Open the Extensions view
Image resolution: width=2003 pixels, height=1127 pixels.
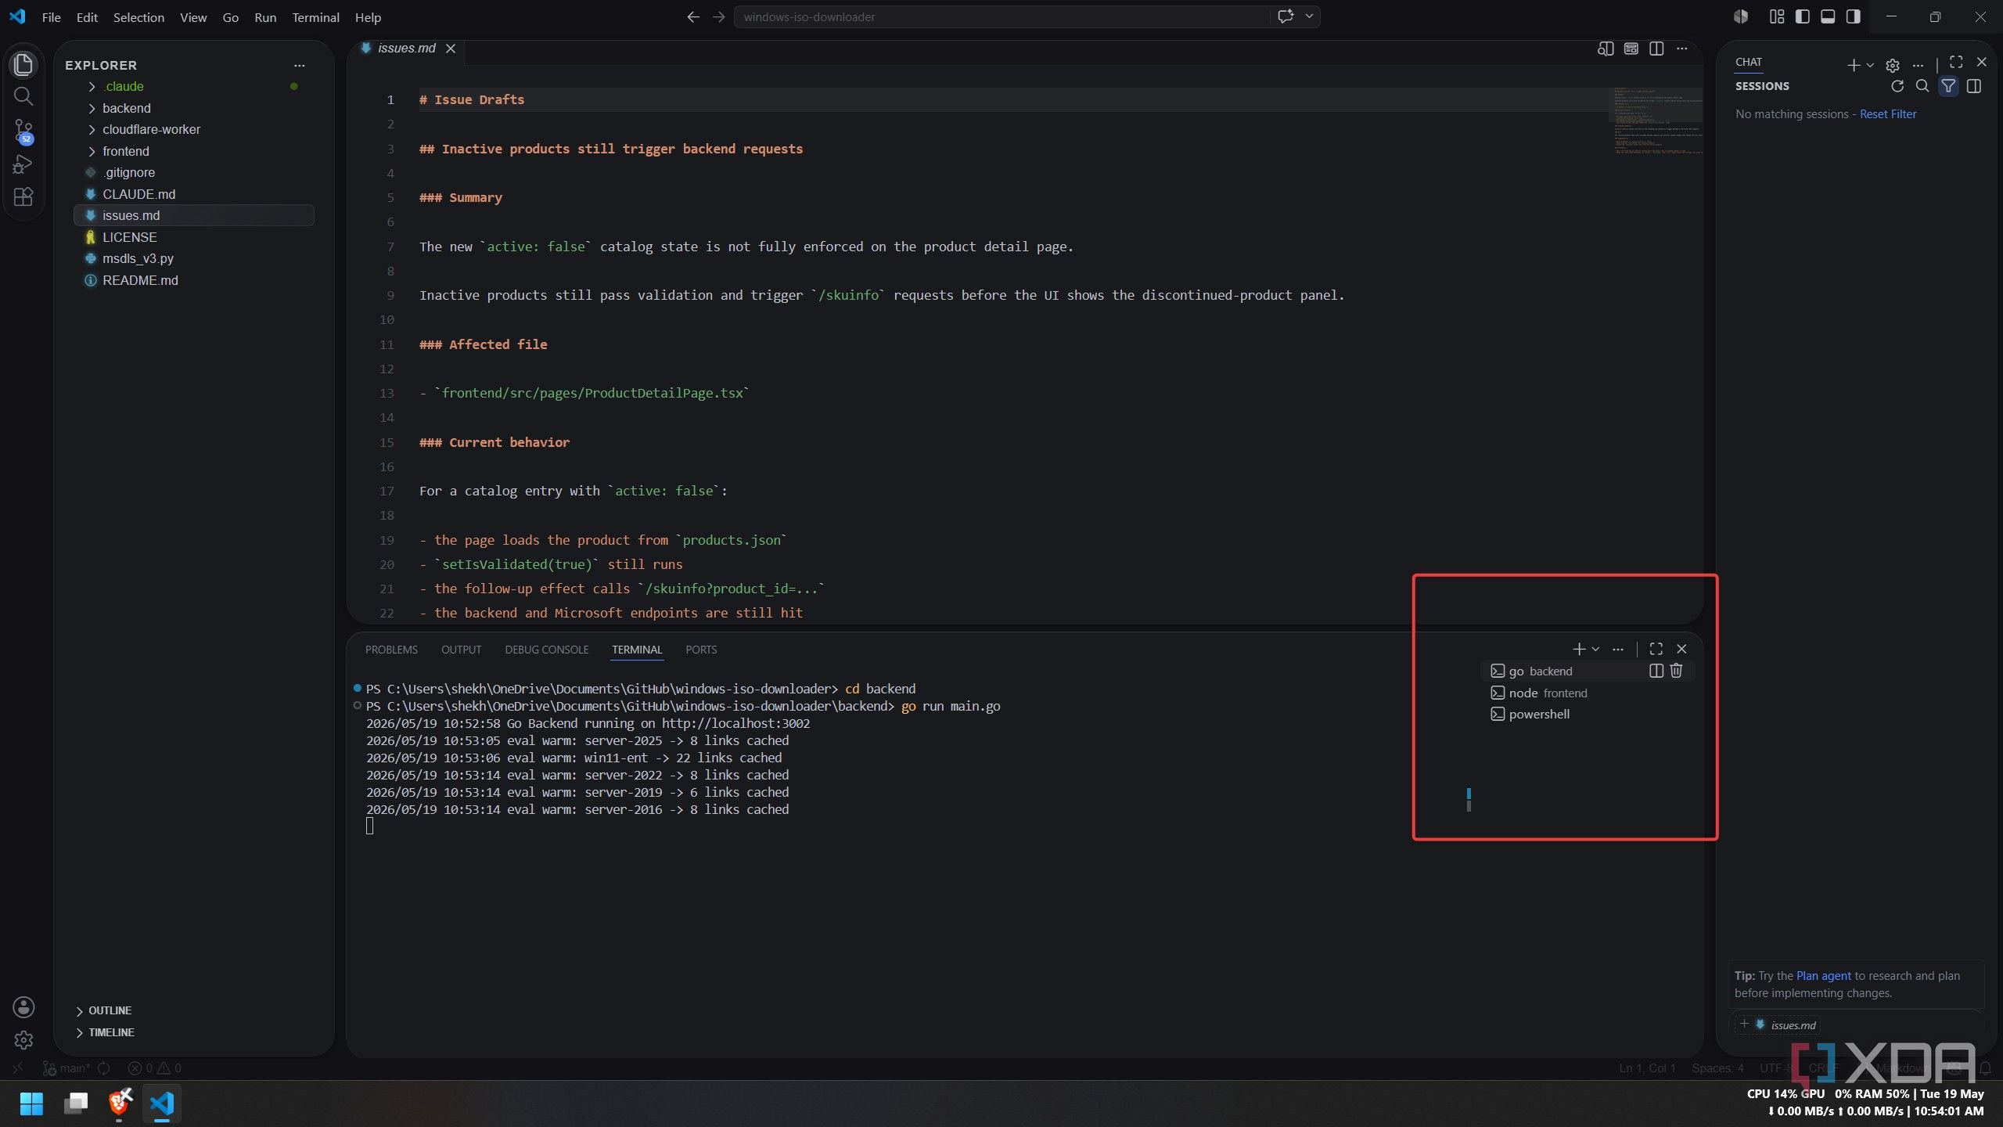pos(23,197)
